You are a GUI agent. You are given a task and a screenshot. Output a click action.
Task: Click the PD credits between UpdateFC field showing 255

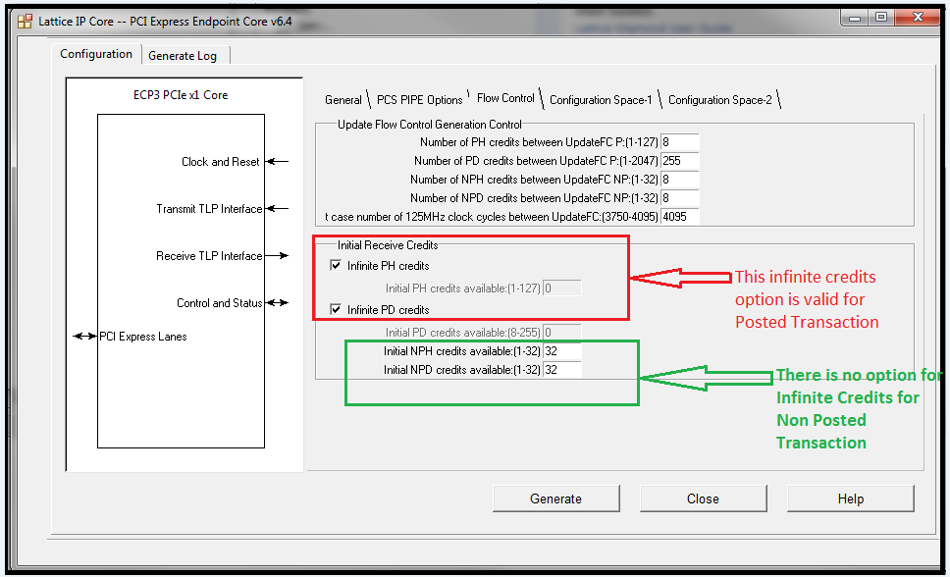[680, 161]
